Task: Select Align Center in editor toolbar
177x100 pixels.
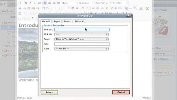Action: [50, 3]
